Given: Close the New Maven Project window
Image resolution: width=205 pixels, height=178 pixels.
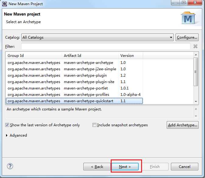Looking at the screenshot, I should click(x=195, y=2).
